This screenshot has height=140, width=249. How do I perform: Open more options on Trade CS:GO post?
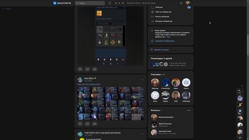(x=142, y=134)
